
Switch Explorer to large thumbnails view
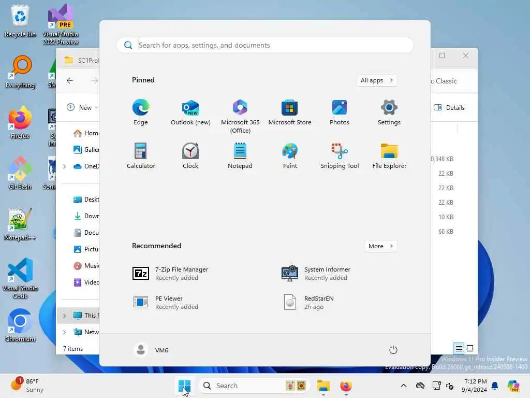(470, 348)
